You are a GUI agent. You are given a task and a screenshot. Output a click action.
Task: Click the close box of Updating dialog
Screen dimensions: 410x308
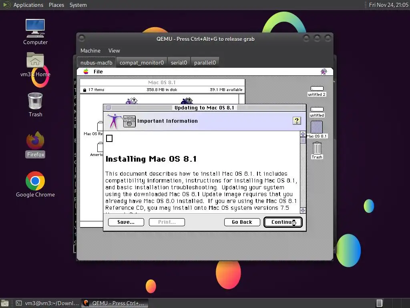point(109,107)
